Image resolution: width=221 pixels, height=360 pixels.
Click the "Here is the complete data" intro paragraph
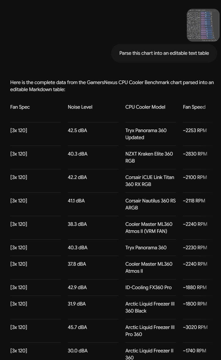point(112,86)
